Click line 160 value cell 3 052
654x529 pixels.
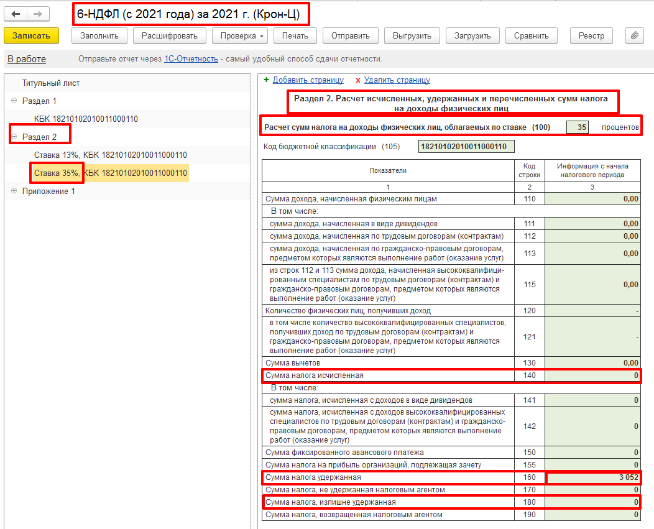click(592, 477)
